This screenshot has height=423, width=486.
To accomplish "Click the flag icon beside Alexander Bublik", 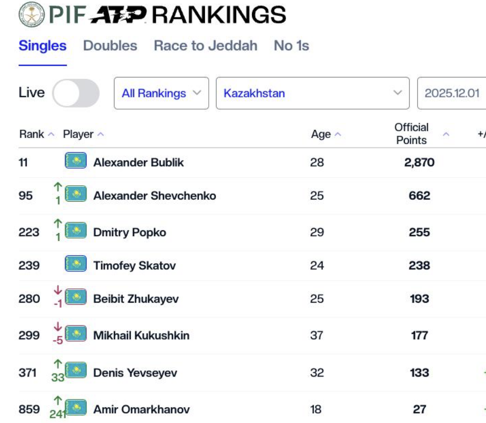I will point(76,161).
